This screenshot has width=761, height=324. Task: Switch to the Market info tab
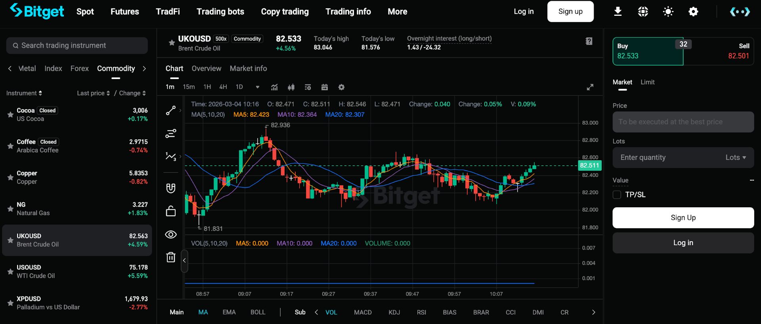coord(249,68)
